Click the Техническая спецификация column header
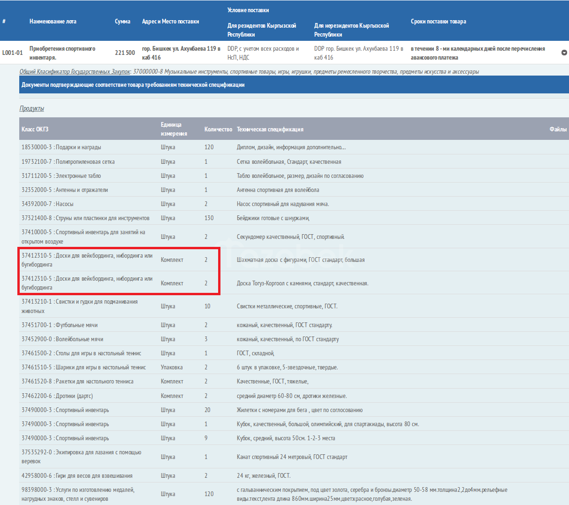This screenshot has width=569, height=505. tap(270, 129)
